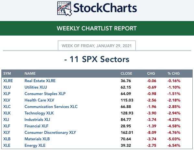Click the Weekly Chartlist Report banner
194x150 pixels.
click(97, 28)
